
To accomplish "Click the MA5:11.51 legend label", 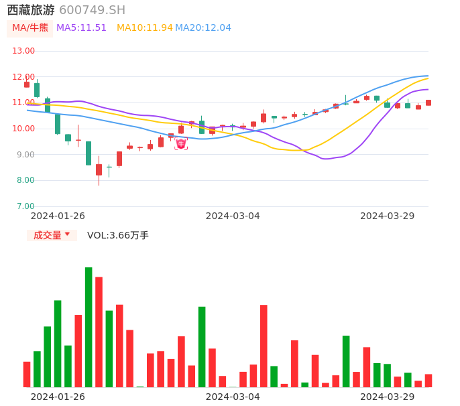I will 81,28.
